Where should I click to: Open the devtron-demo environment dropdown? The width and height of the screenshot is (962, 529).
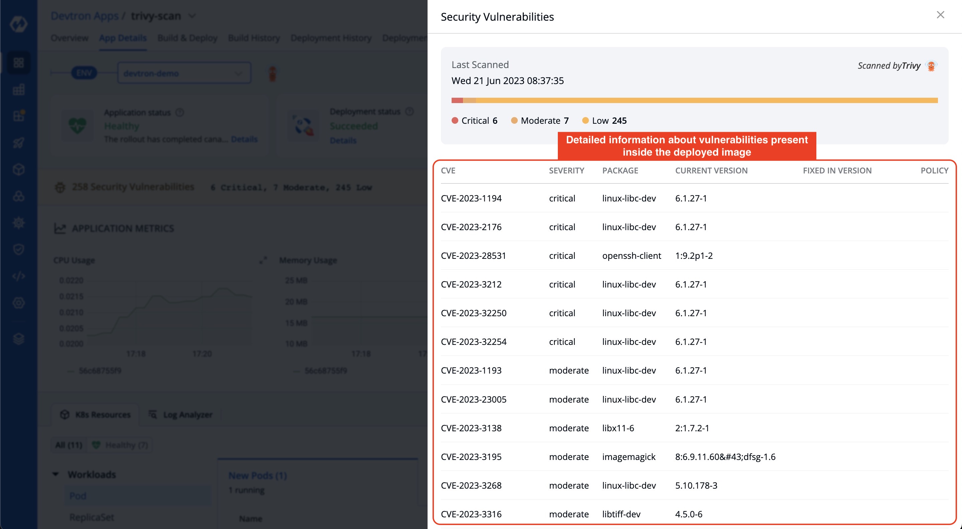(x=184, y=73)
